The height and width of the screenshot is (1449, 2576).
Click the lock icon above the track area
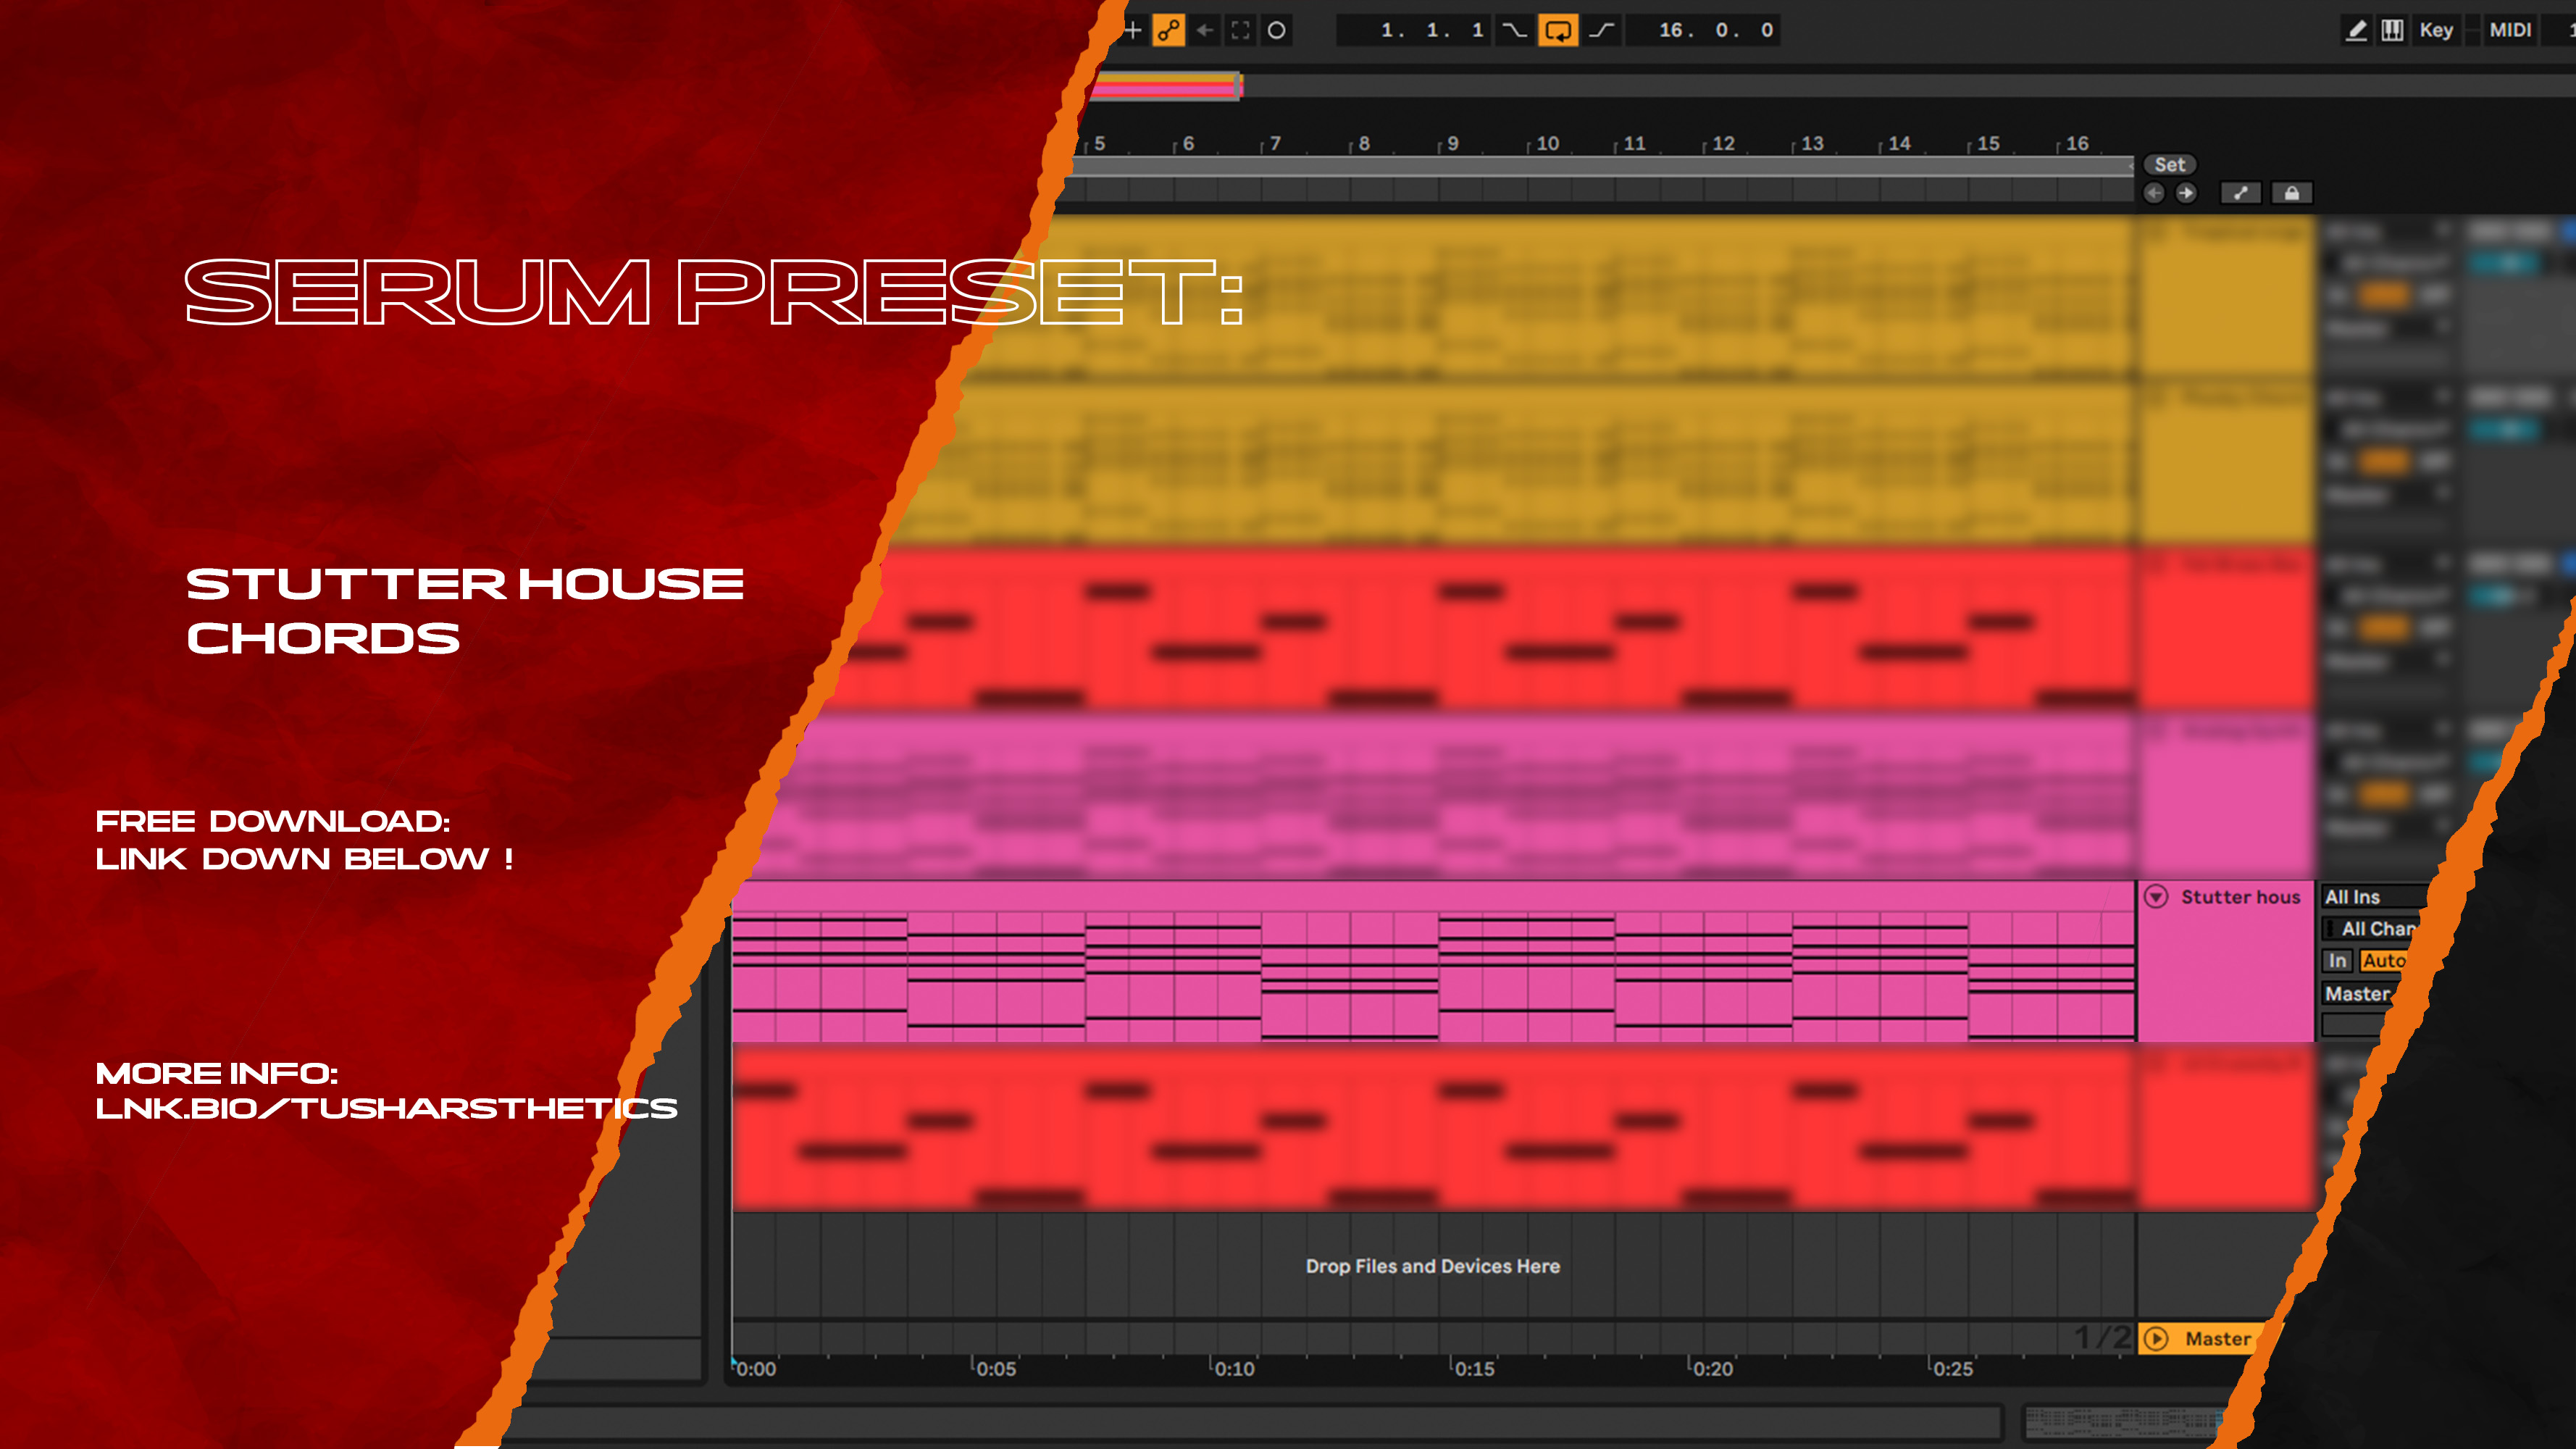coord(2293,193)
